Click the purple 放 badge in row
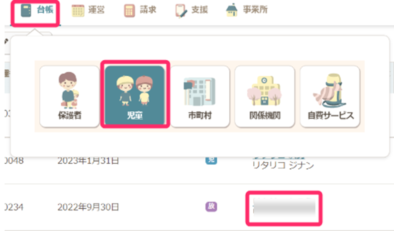 (x=211, y=207)
